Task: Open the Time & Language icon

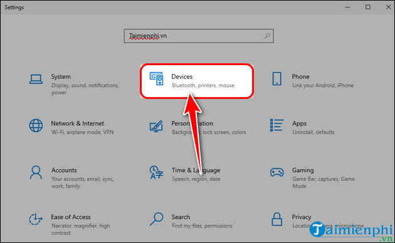Action: point(156,172)
